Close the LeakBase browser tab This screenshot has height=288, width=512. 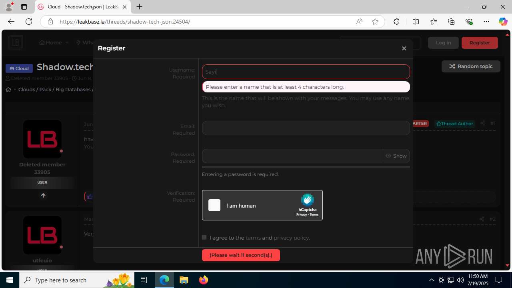pyautogui.click(x=124, y=7)
